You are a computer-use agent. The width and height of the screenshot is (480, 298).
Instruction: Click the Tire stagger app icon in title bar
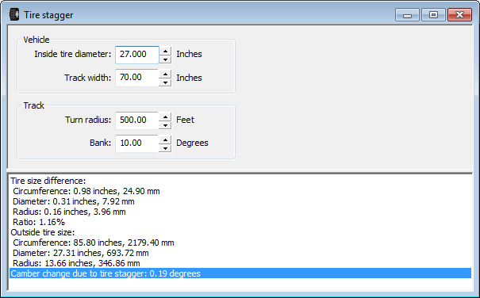coord(14,14)
